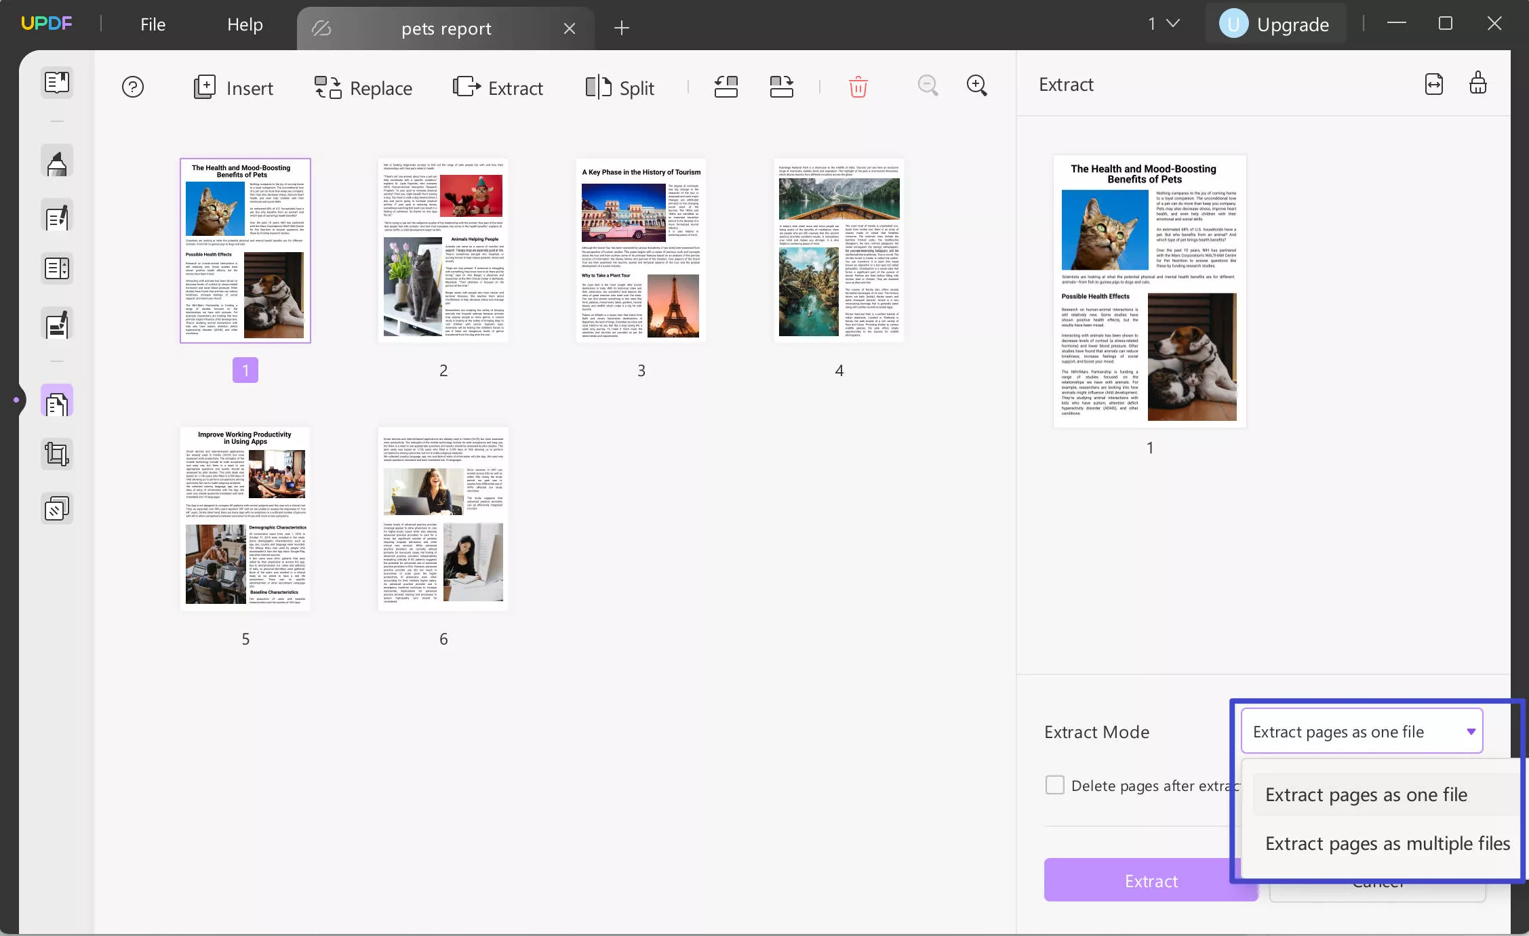The width and height of the screenshot is (1529, 936).
Task: Click the page number stepper dropdown
Action: click(x=1162, y=23)
